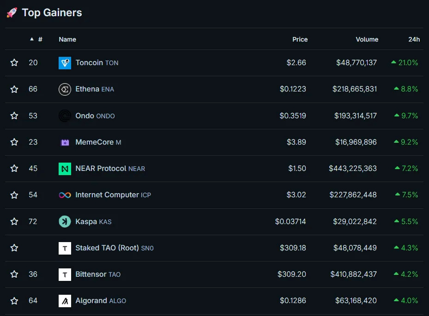
Task: Click rank number 72 for Kaspa
Action: (x=33, y=222)
